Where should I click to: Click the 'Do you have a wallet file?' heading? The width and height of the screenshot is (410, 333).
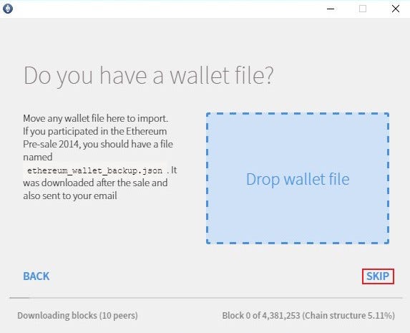[x=149, y=76]
